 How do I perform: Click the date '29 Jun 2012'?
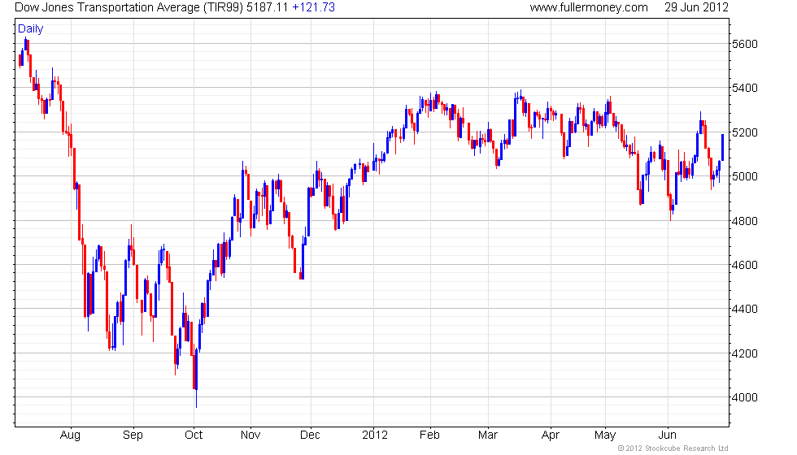pos(696,7)
